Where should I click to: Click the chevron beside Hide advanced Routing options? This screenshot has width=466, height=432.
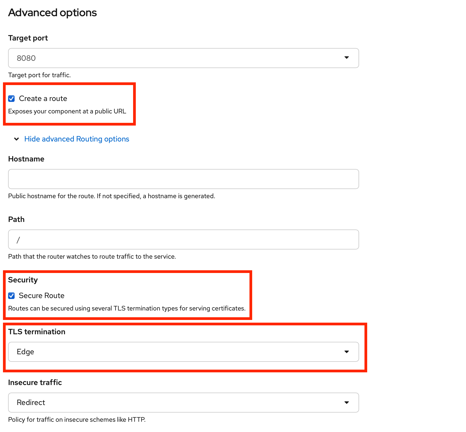click(16, 139)
